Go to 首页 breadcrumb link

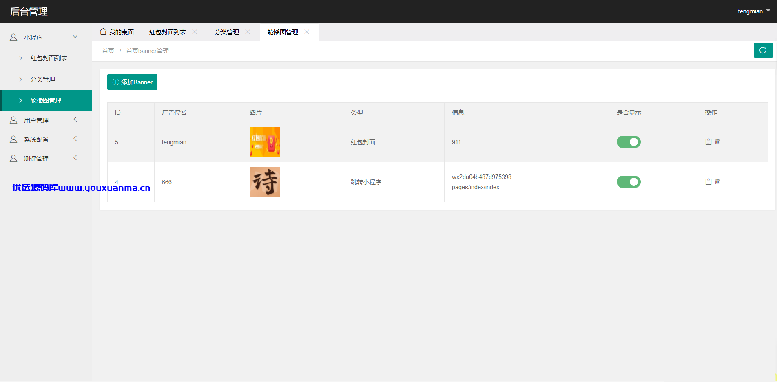pyautogui.click(x=108, y=51)
